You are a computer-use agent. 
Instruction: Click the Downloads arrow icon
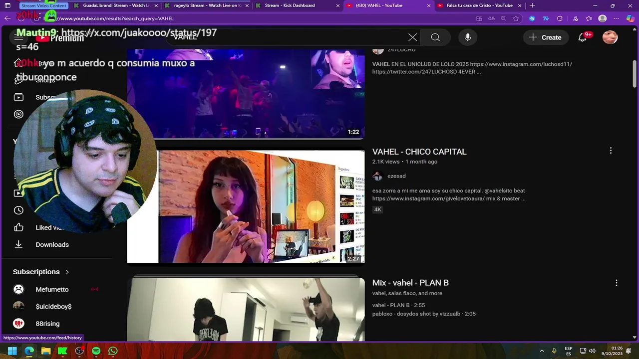point(18,245)
